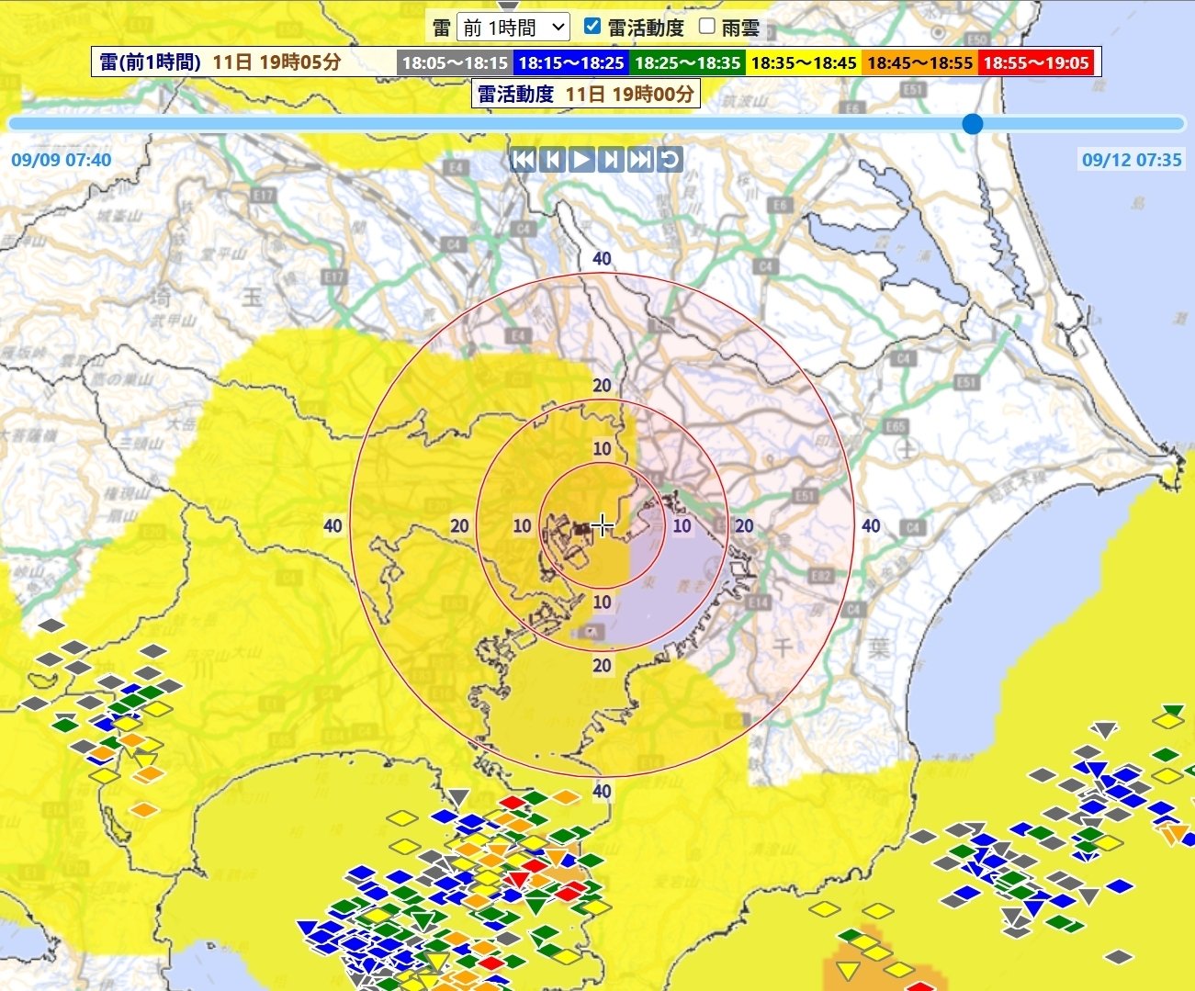This screenshot has width=1195, height=991.
Task: Click the blue 18:15〜18:25 legend segment
Action: [x=570, y=62]
